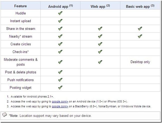Click Share in the stream checkmark under Web app
The height and width of the screenshot is (123, 162).
coord(100,28)
